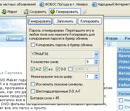The image size is (130, 111).
Task: Click the Генерировать button in popup
Action: [x=40, y=21]
